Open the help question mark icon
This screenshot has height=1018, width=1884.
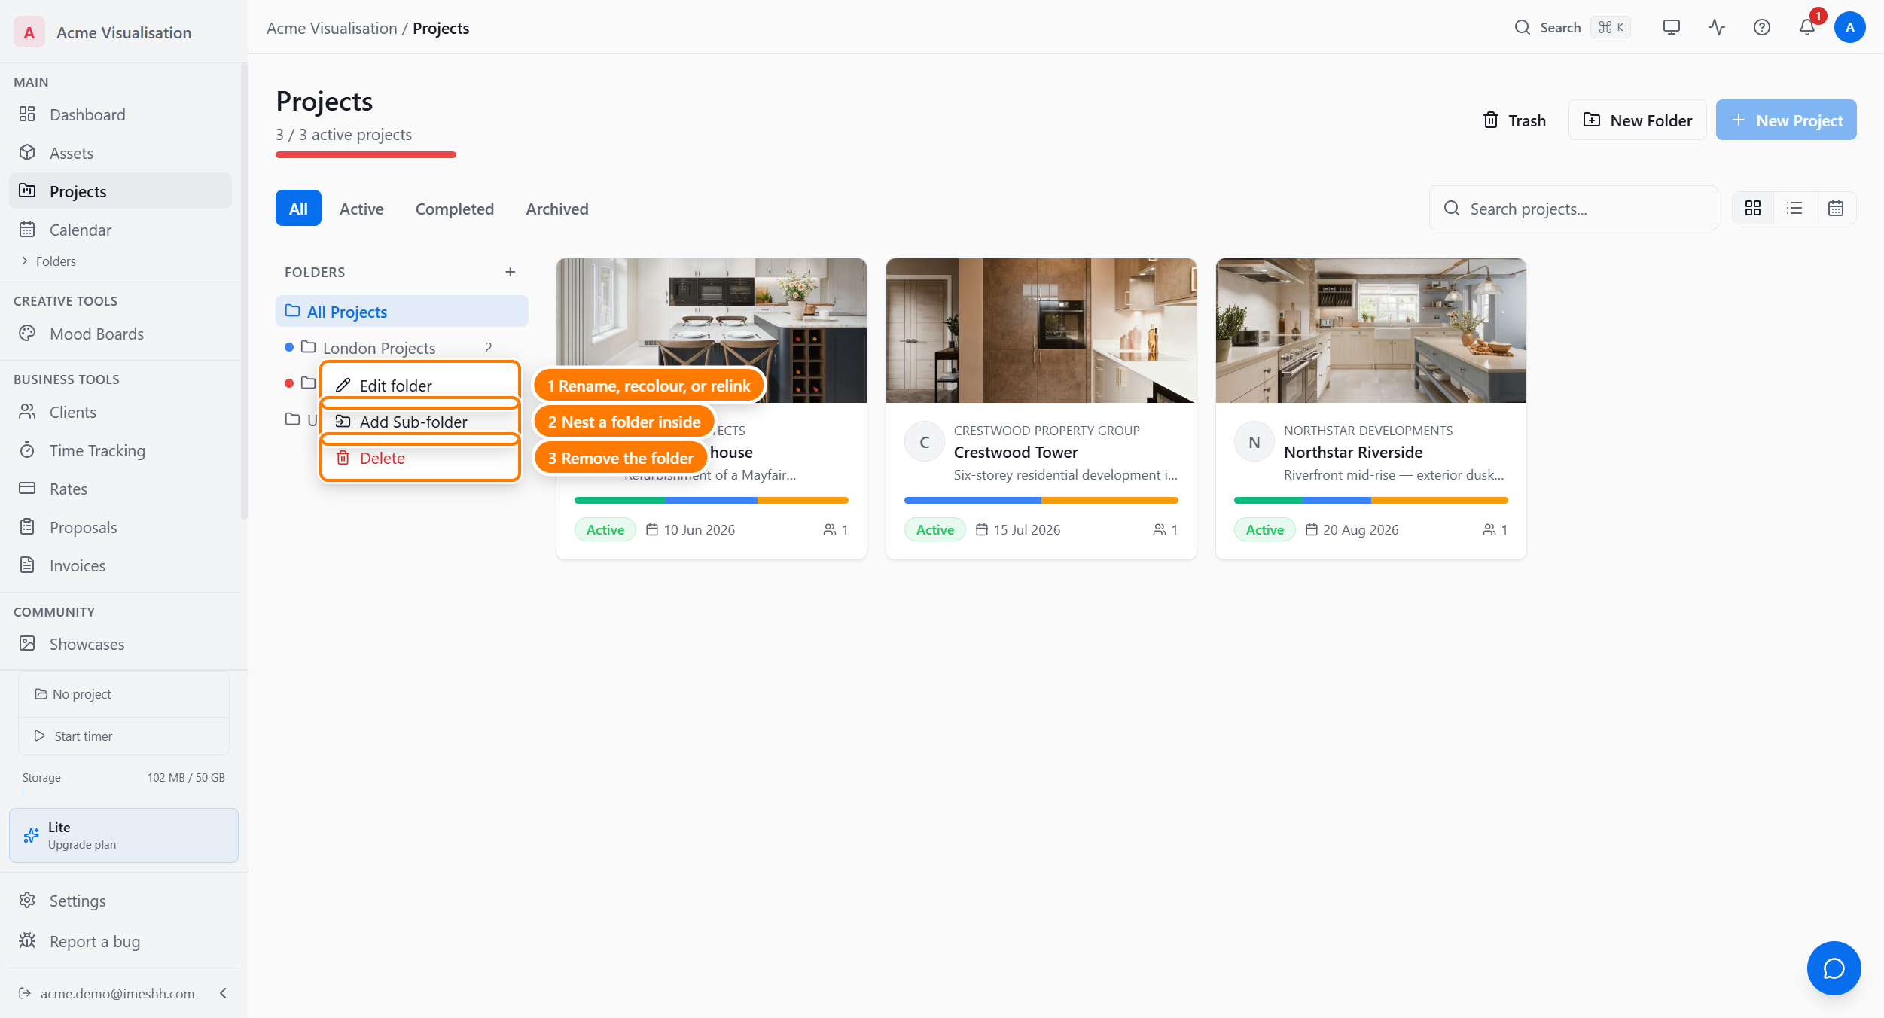1761,28
